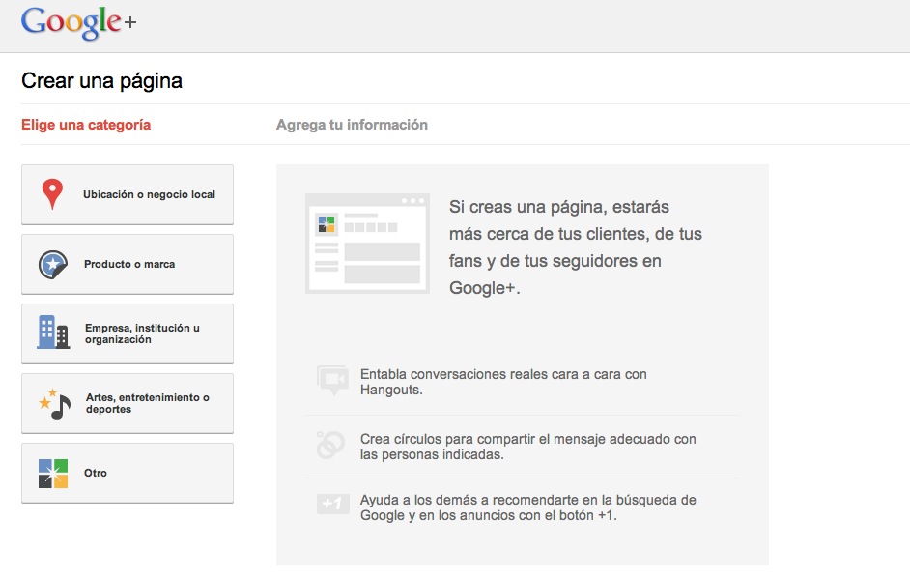Click the interlocking circles icon
The width and height of the screenshot is (910, 580).
click(331, 446)
